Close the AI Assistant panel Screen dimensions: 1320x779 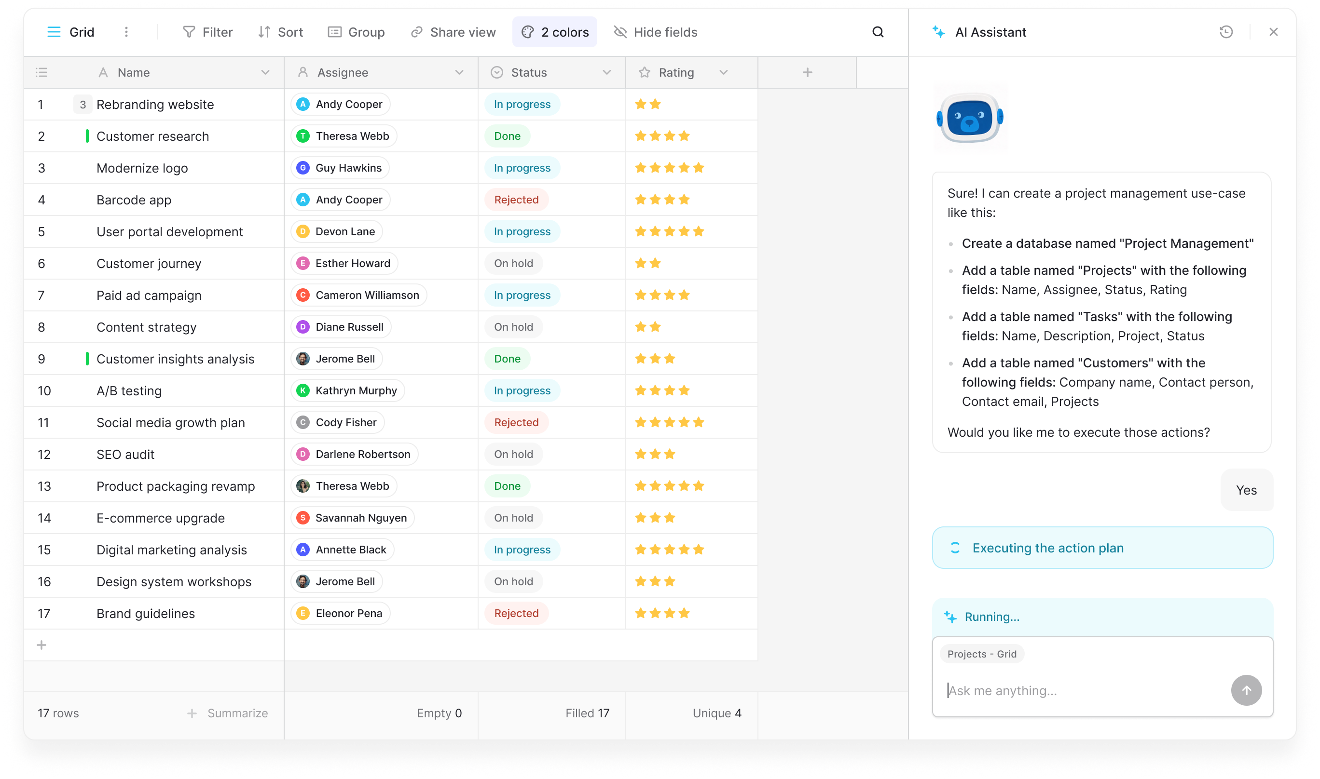click(x=1273, y=32)
